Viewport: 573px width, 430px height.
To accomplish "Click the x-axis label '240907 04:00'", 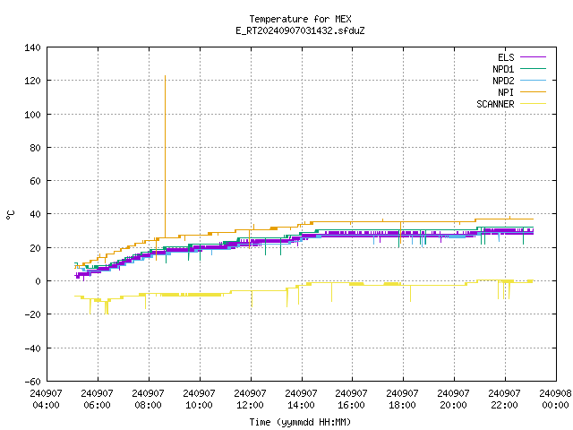I will pyautogui.click(x=46, y=400).
